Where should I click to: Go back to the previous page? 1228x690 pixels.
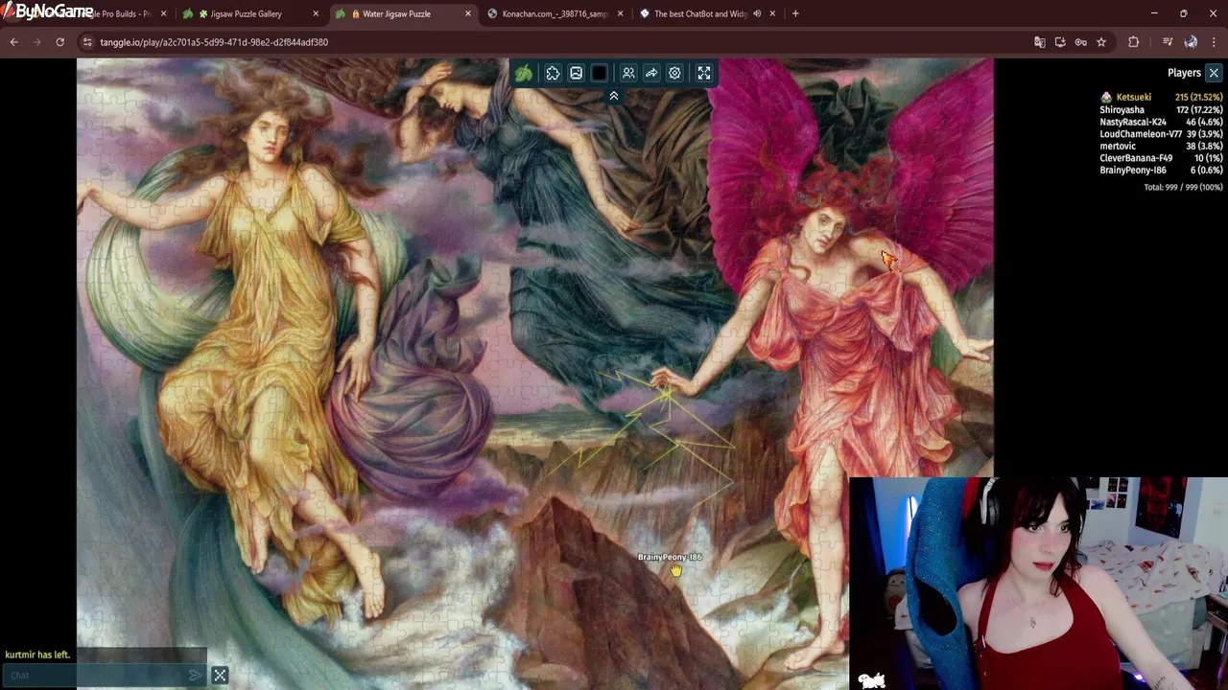(13, 42)
